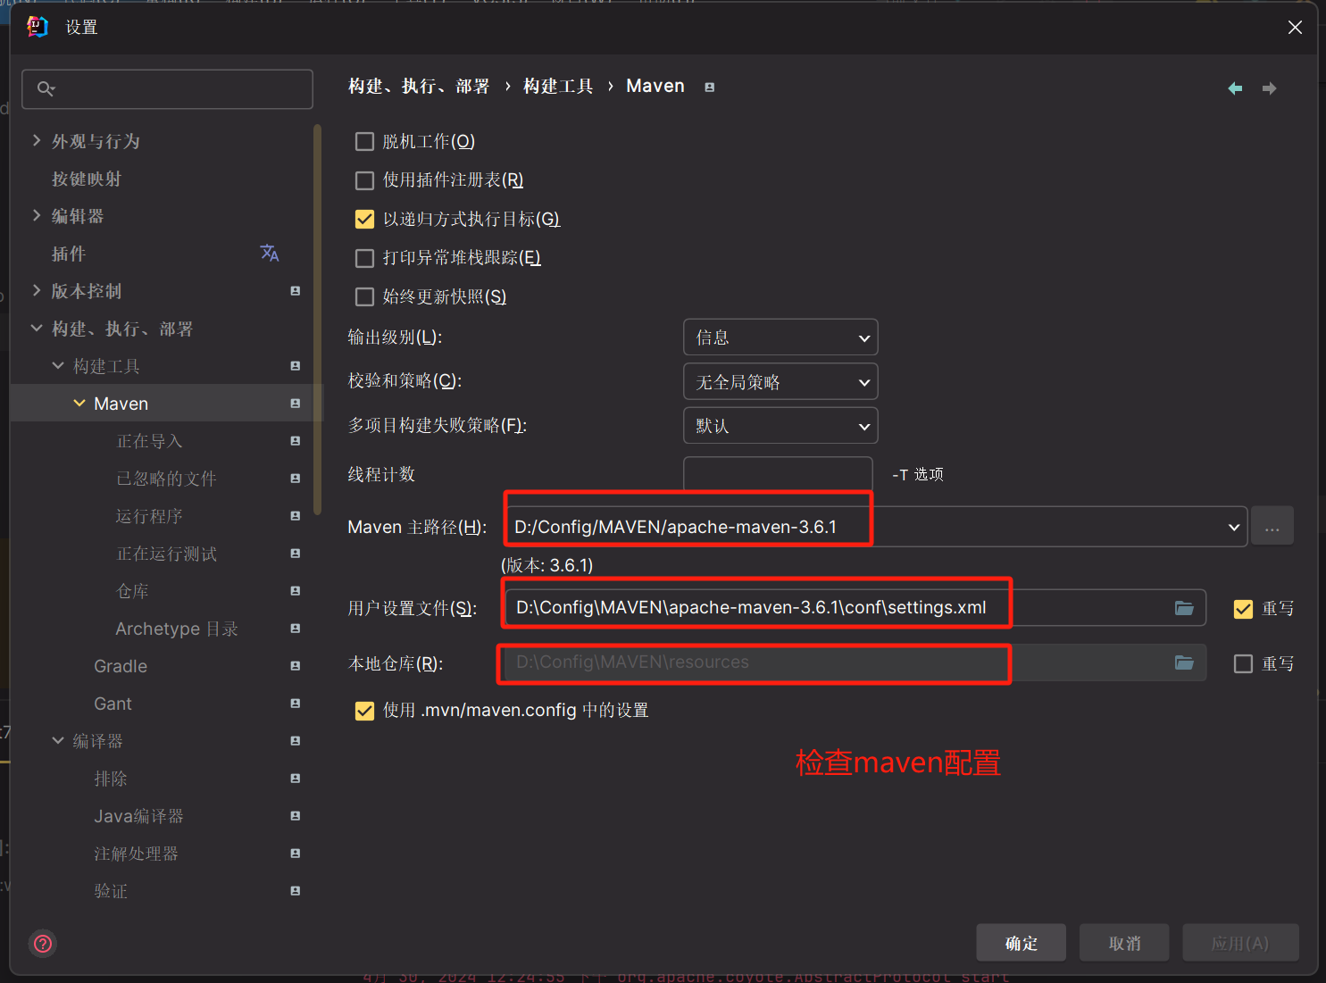Click project-level icon on 编译器 row
This screenshot has height=983, width=1326.
point(296,741)
